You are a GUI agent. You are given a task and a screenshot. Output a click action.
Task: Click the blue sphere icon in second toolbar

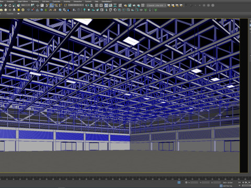click(x=41, y=10)
